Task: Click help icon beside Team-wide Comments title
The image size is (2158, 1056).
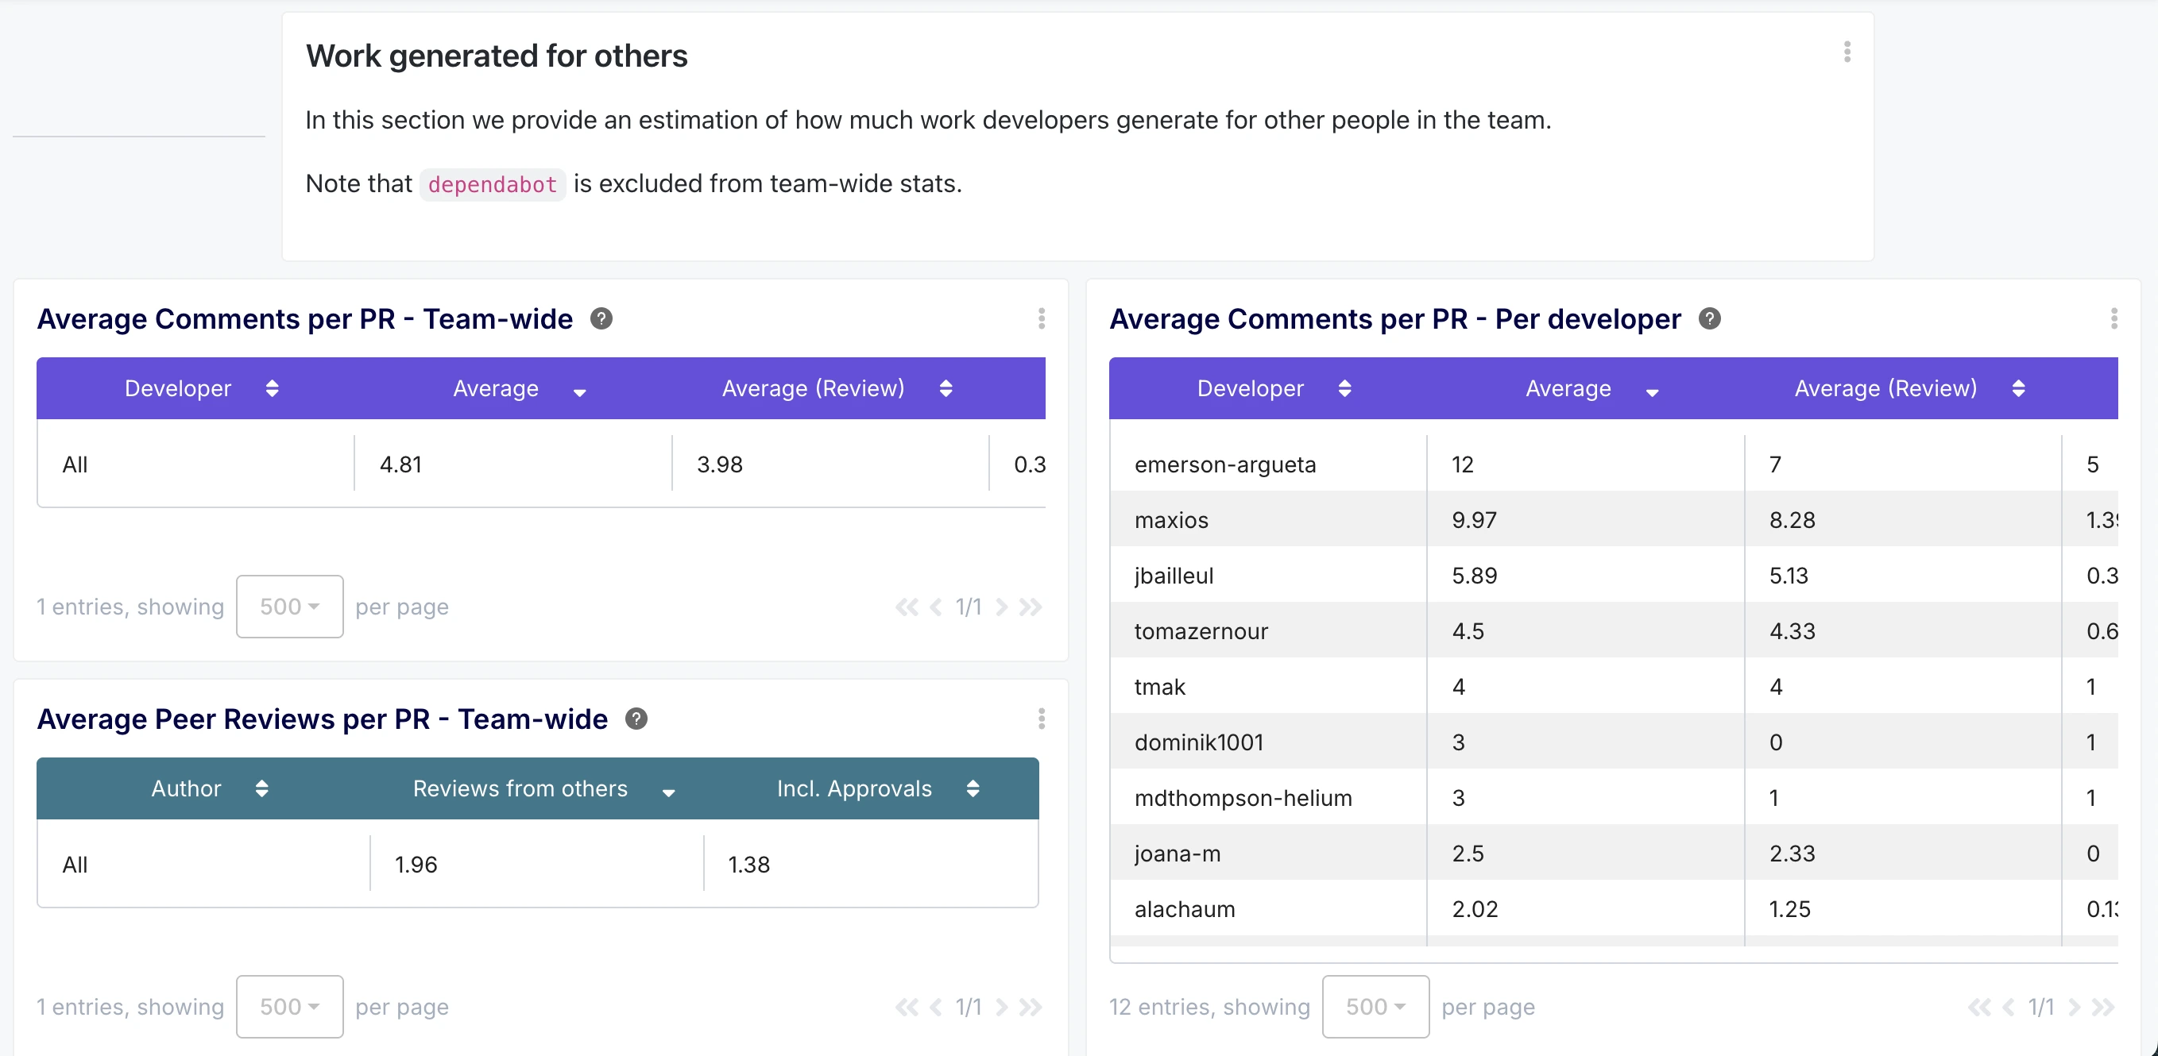Action: [601, 319]
